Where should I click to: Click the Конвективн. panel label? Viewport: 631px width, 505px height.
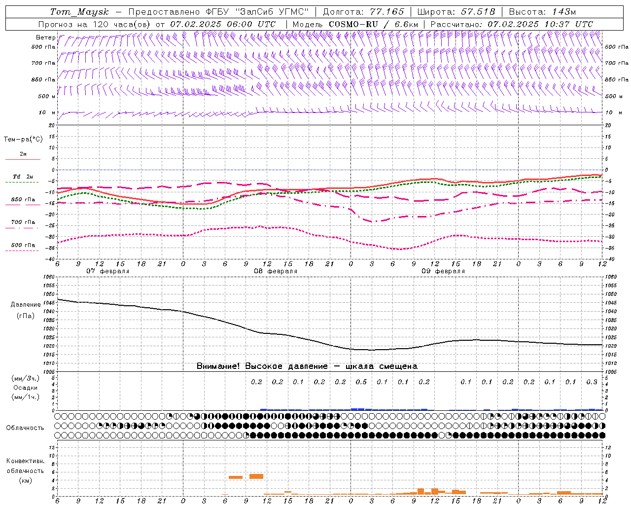(x=25, y=461)
